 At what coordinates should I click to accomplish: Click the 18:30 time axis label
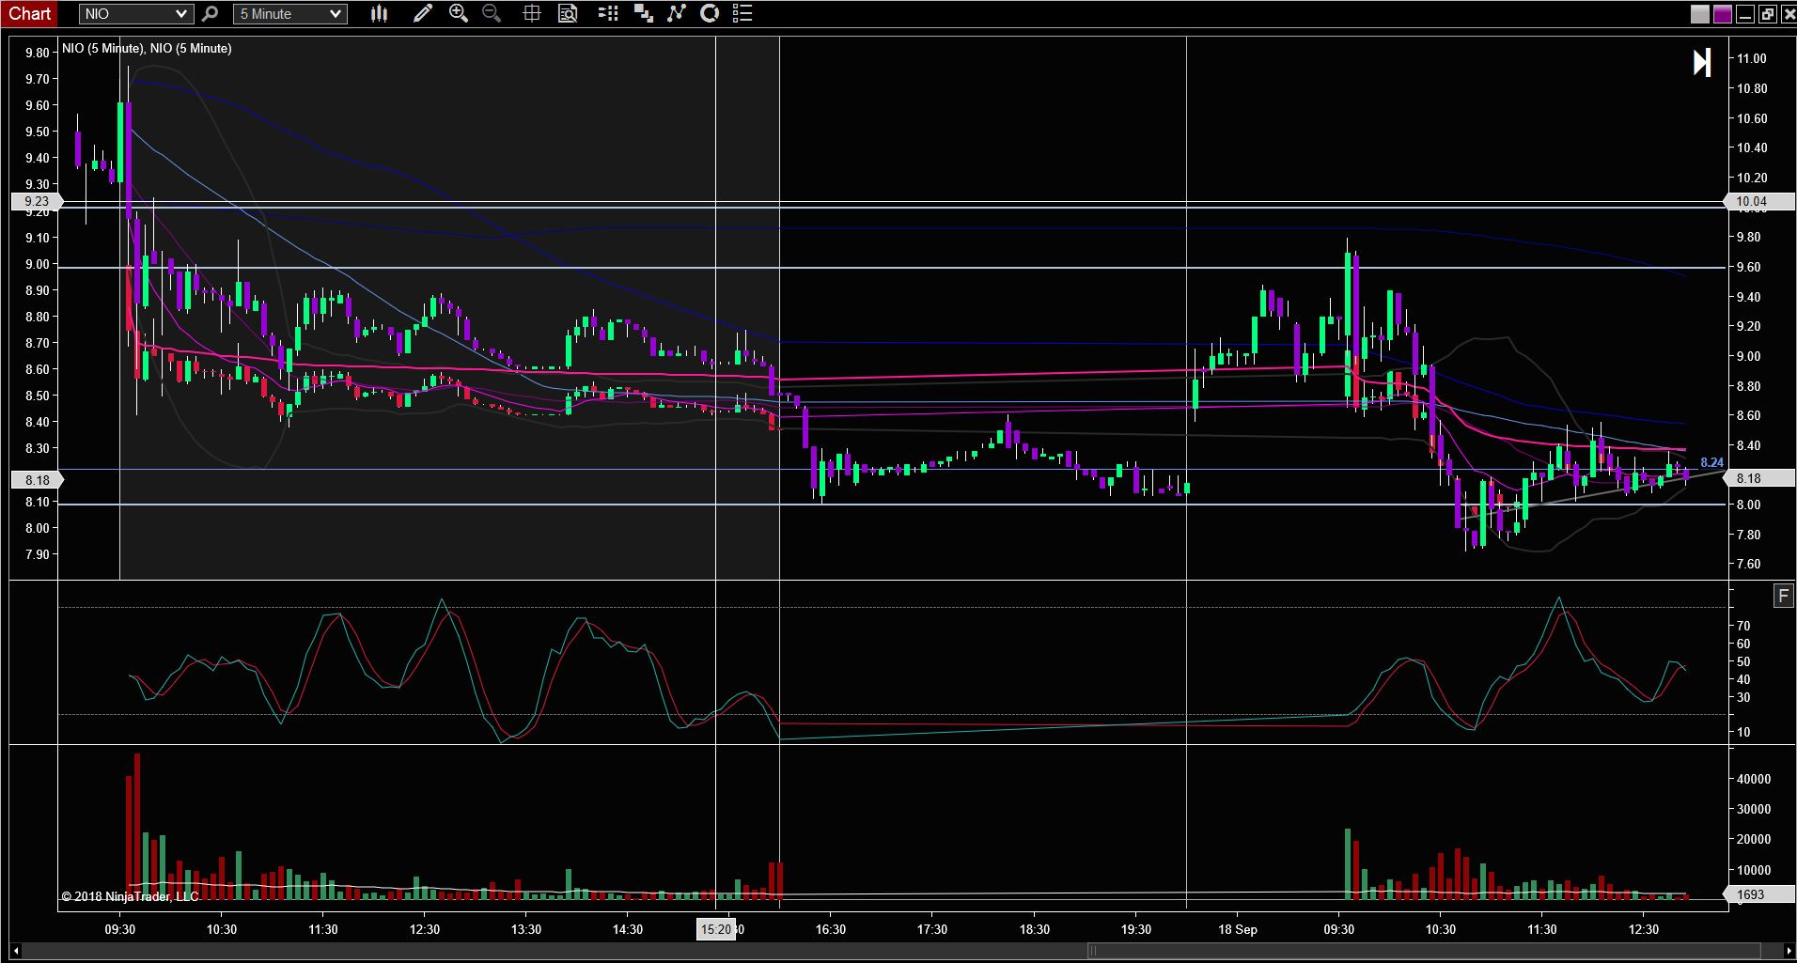1034,929
